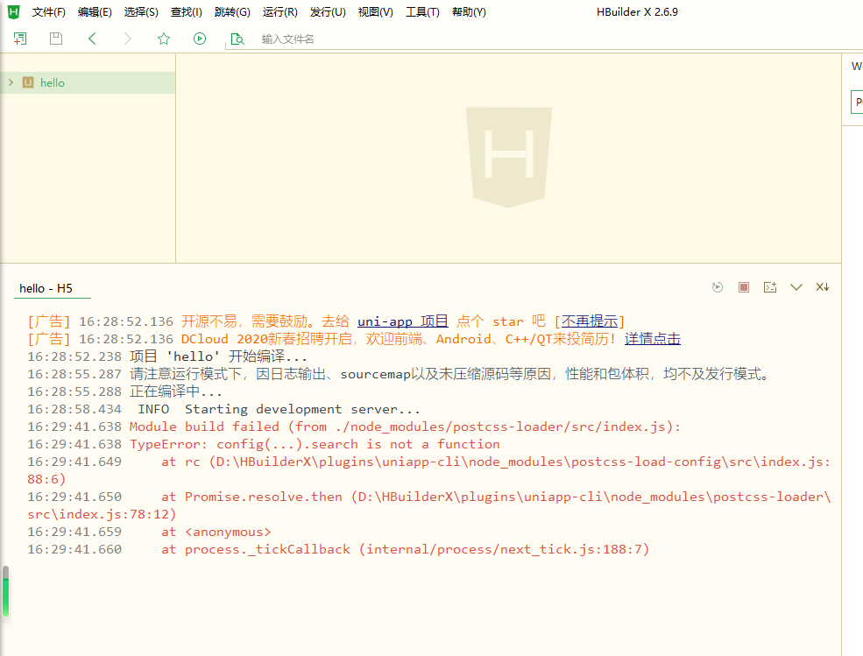
Task: Open the 发行(U) menu
Action: pyautogui.click(x=328, y=12)
